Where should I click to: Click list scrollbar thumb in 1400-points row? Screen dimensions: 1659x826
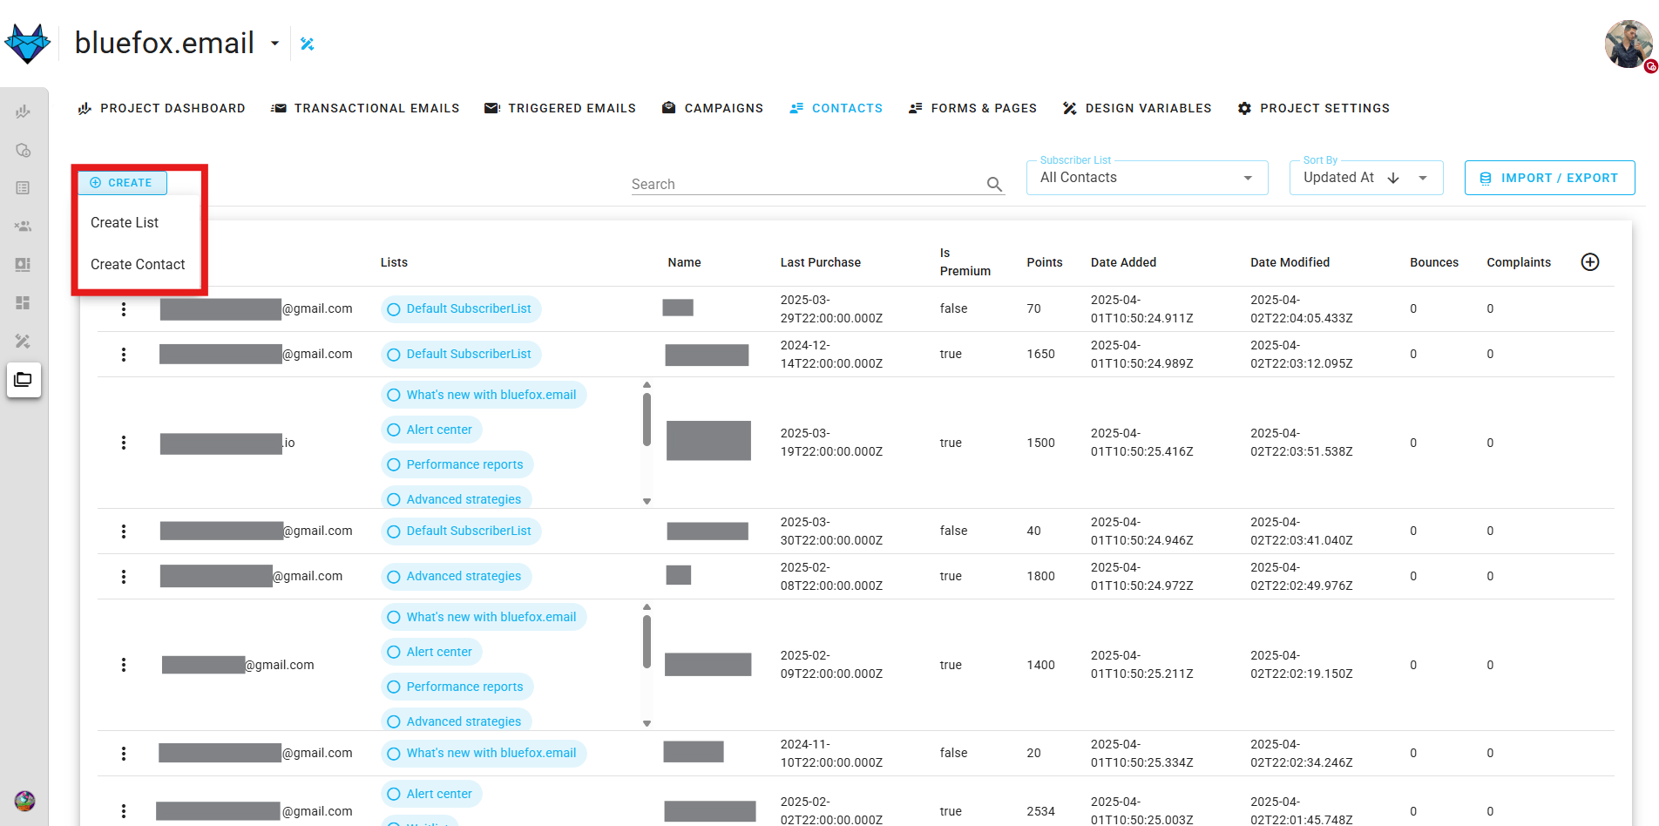point(647,641)
